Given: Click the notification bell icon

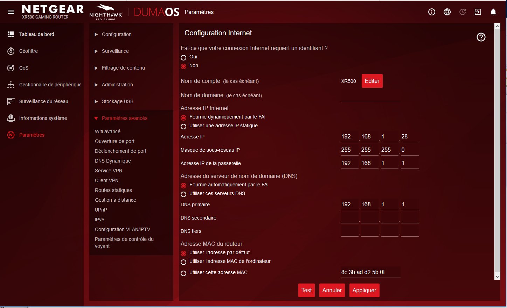Looking at the screenshot, I should point(493,12).
